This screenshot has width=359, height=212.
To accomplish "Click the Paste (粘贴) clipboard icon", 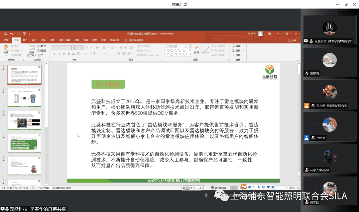I will [6, 48].
